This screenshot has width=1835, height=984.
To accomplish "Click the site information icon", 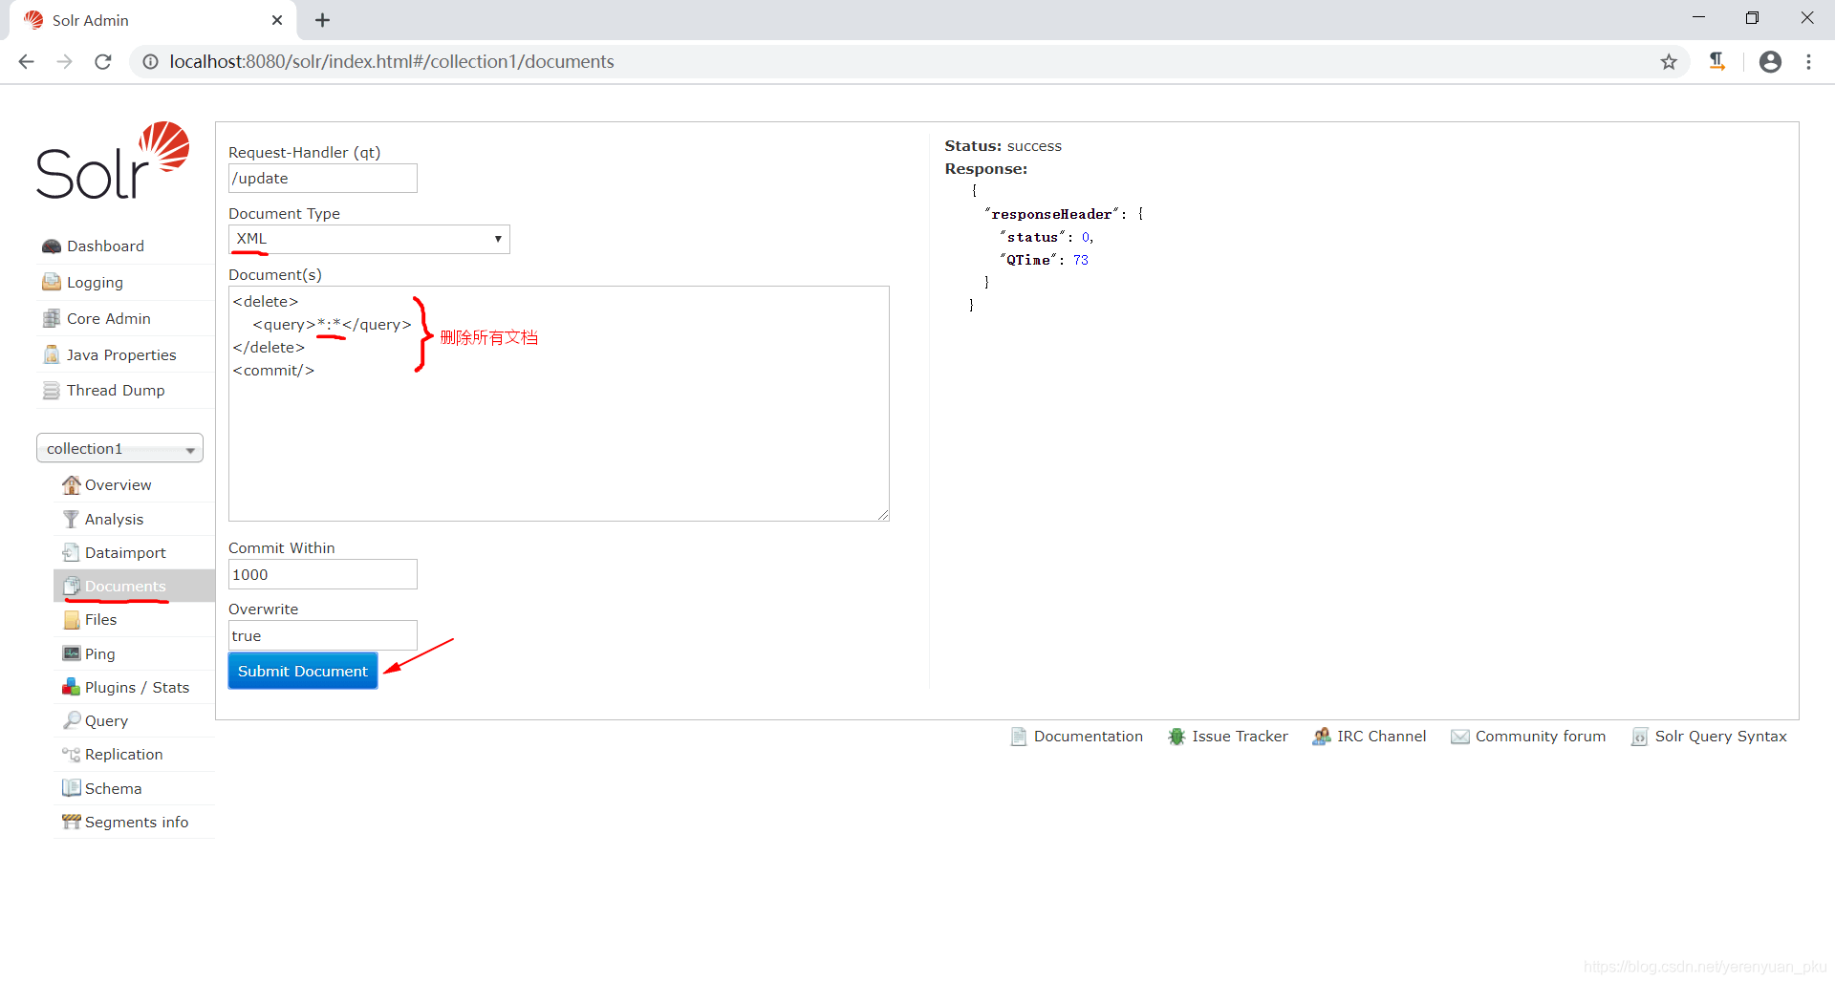I will click(150, 62).
